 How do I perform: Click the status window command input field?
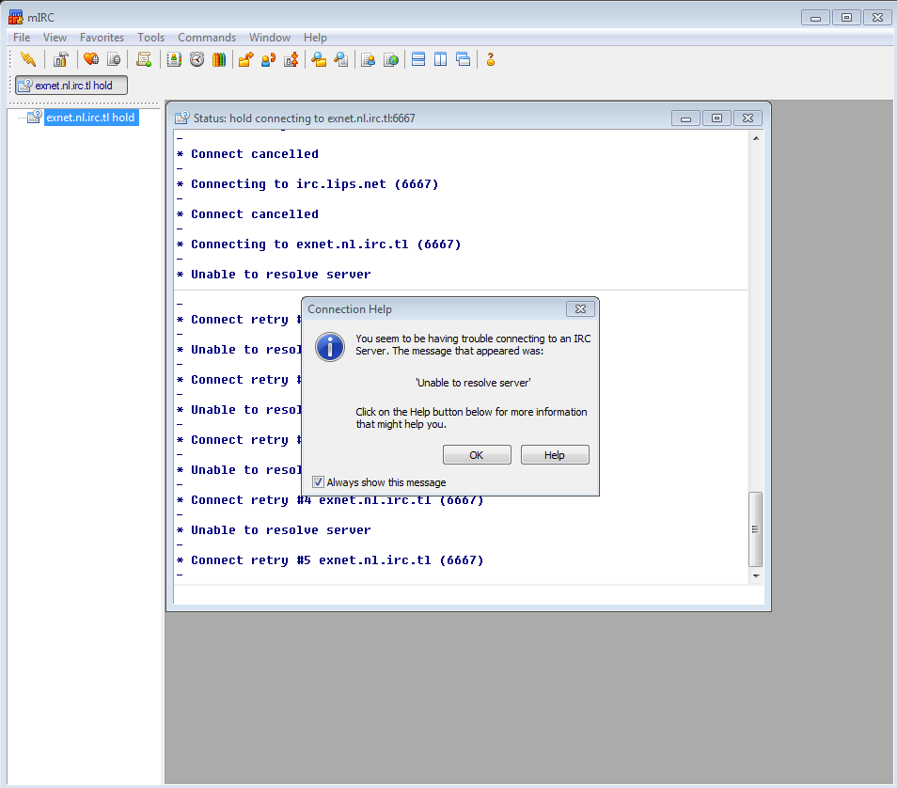(x=468, y=595)
